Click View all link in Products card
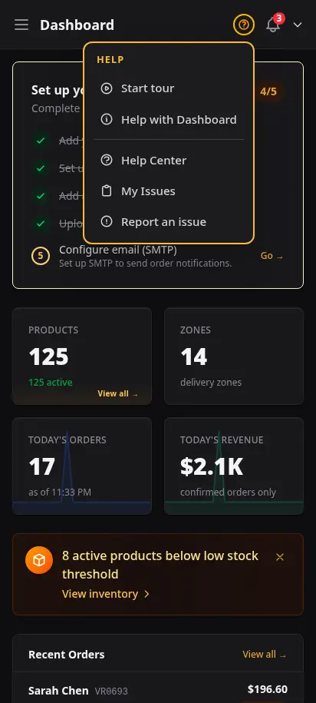Viewport: 316px width, 703px height. (x=117, y=393)
